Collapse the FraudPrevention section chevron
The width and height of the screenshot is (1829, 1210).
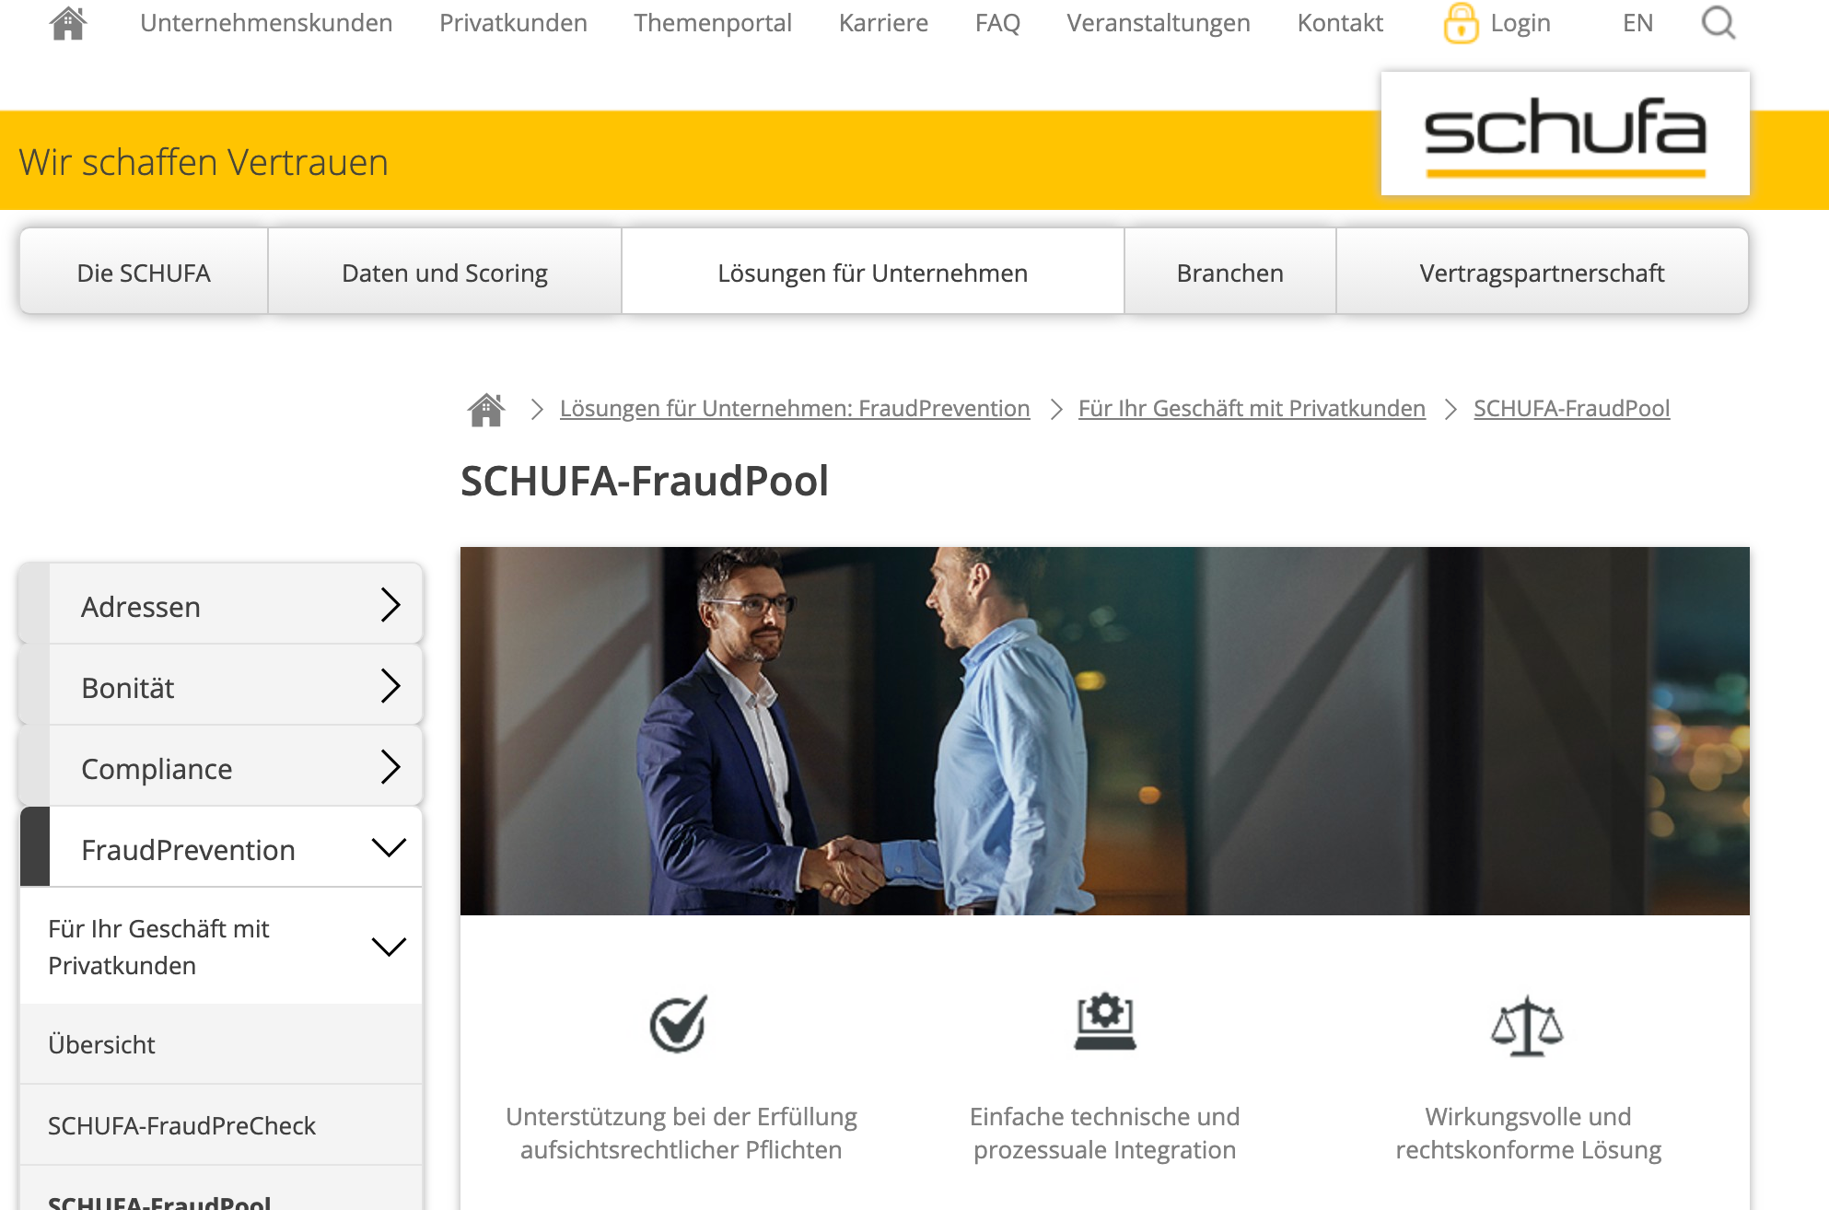coord(389,847)
